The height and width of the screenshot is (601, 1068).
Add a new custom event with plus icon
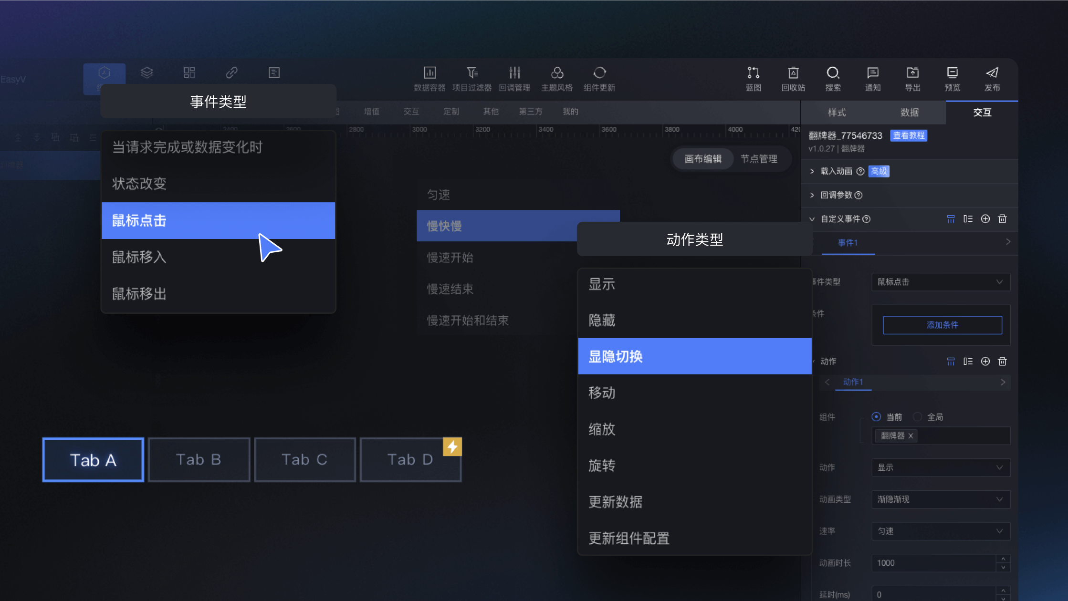(985, 219)
